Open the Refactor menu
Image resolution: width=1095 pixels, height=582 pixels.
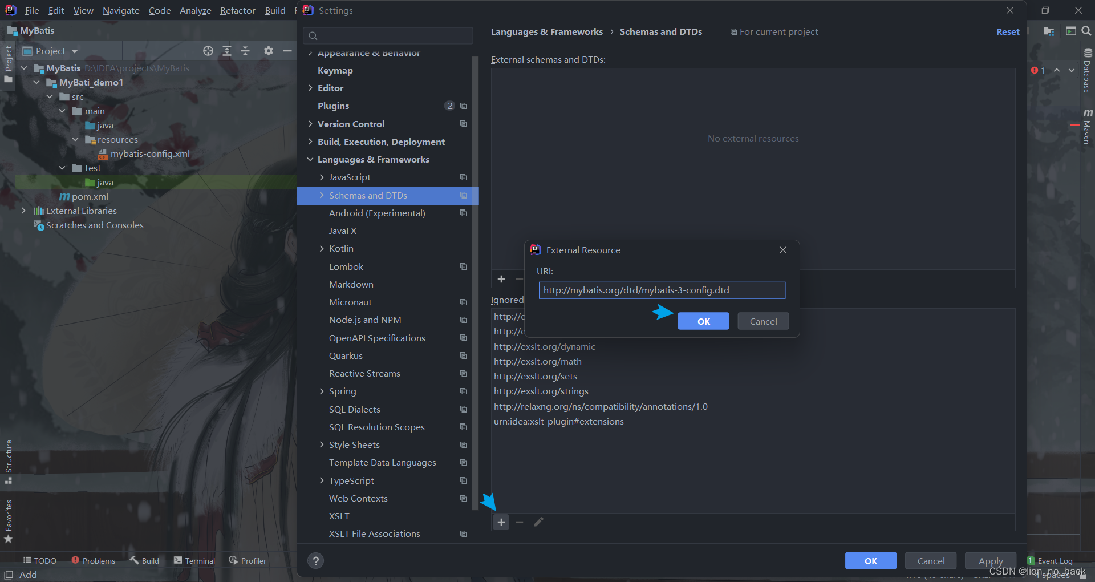click(238, 10)
